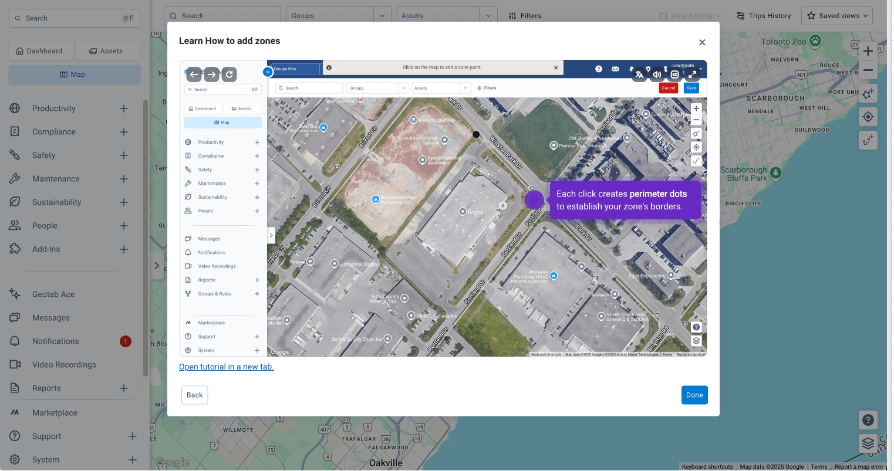Open tutorial in a new tab
This screenshot has height=471, width=894.
(x=225, y=367)
